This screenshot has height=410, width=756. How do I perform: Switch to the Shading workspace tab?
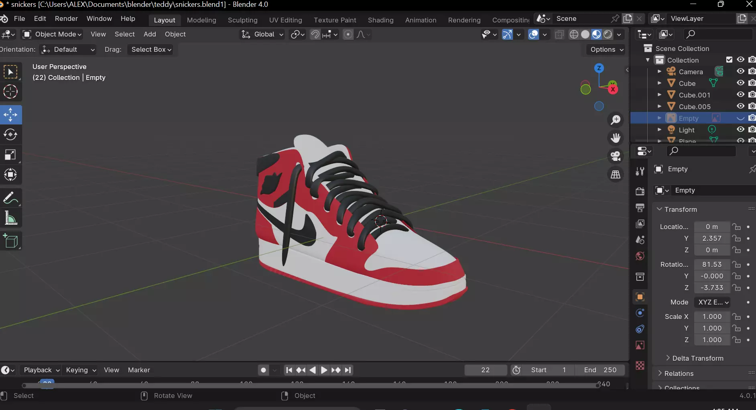click(x=380, y=20)
